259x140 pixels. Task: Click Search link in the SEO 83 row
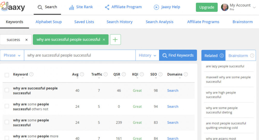173,122
